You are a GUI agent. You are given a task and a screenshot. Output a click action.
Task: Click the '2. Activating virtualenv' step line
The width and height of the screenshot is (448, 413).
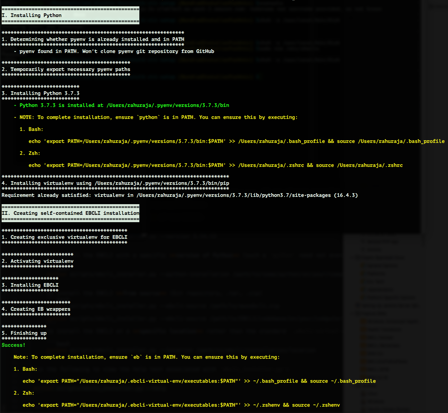pos(38,261)
